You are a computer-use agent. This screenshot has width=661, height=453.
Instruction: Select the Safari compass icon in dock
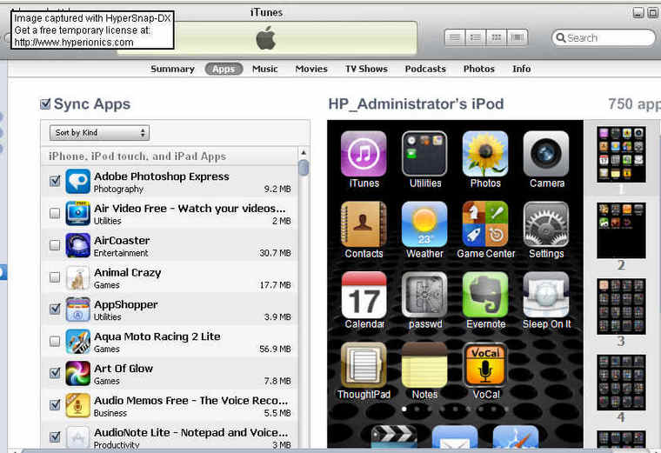[x=516, y=436]
